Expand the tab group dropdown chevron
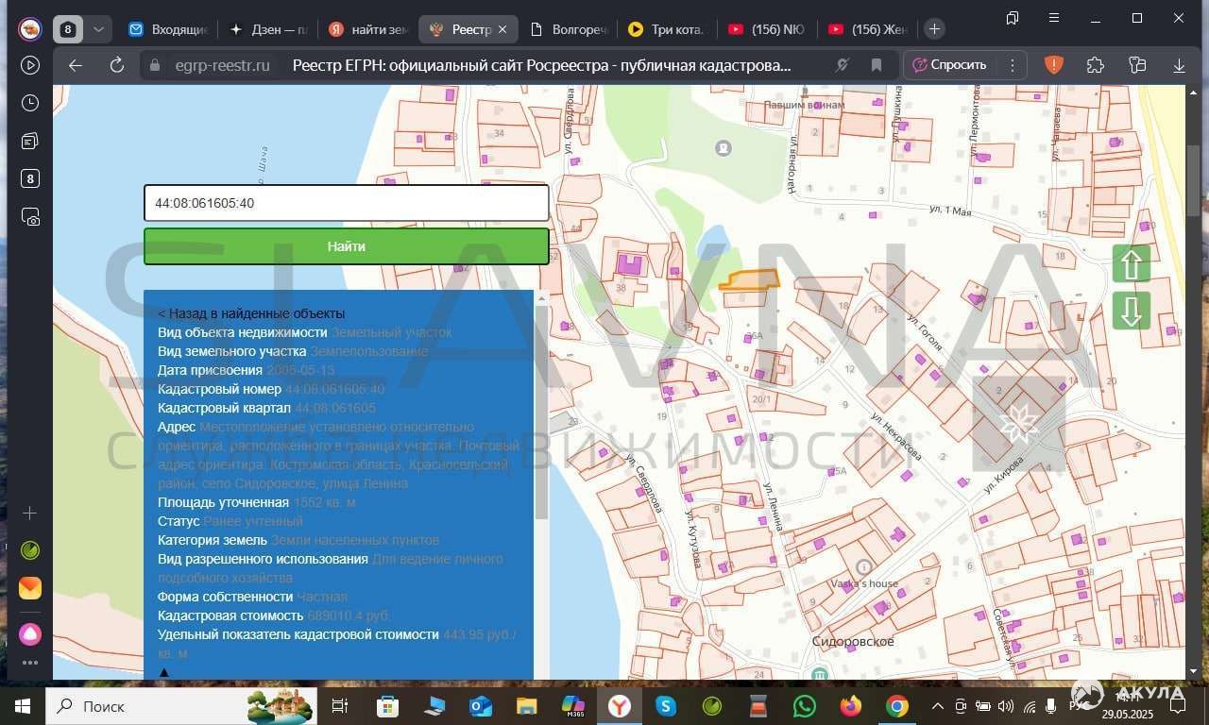1209x725 pixels. (x=98, y=29)
